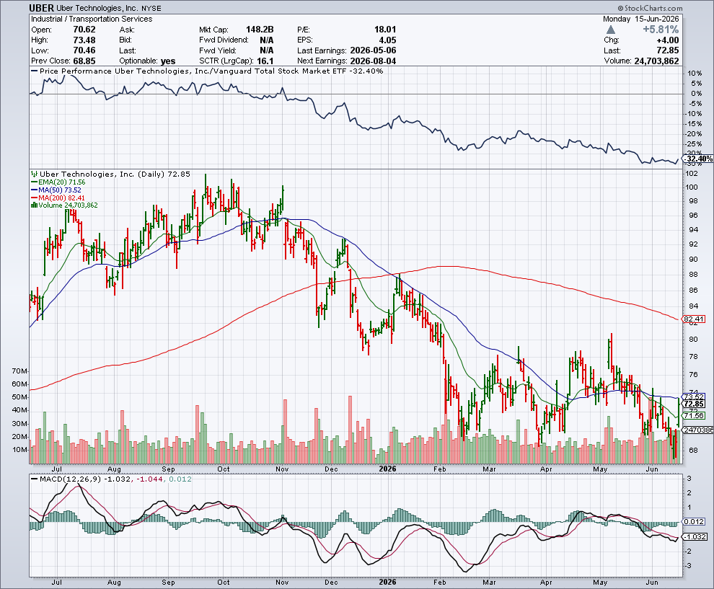Click the Volume legend bar icon
Screen dimensions: 714x589
[34, 205]
